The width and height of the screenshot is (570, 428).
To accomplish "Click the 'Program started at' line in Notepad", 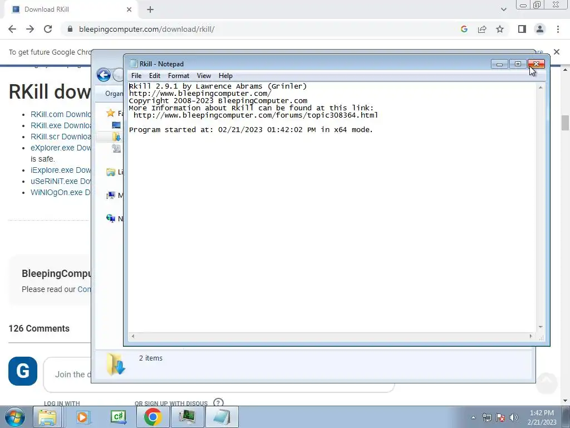I will pos(251,129).
